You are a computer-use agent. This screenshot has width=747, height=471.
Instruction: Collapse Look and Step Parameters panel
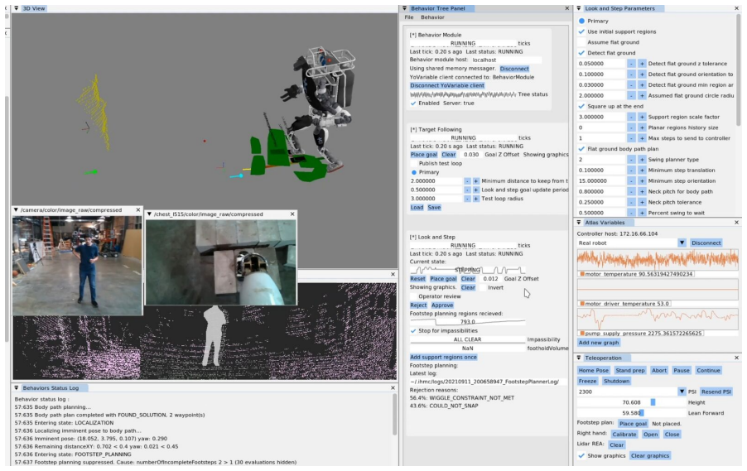coord(579,8)
